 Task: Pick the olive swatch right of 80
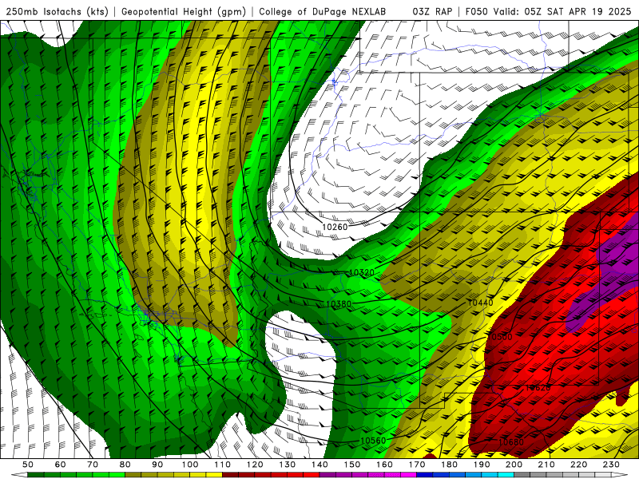coord(133,474)
